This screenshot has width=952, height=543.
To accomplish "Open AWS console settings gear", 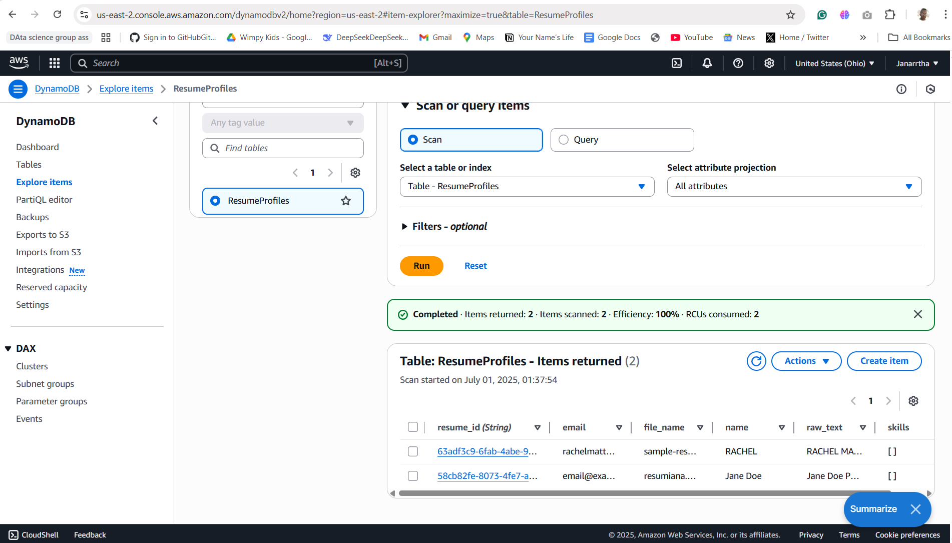I will click(769, 63).
